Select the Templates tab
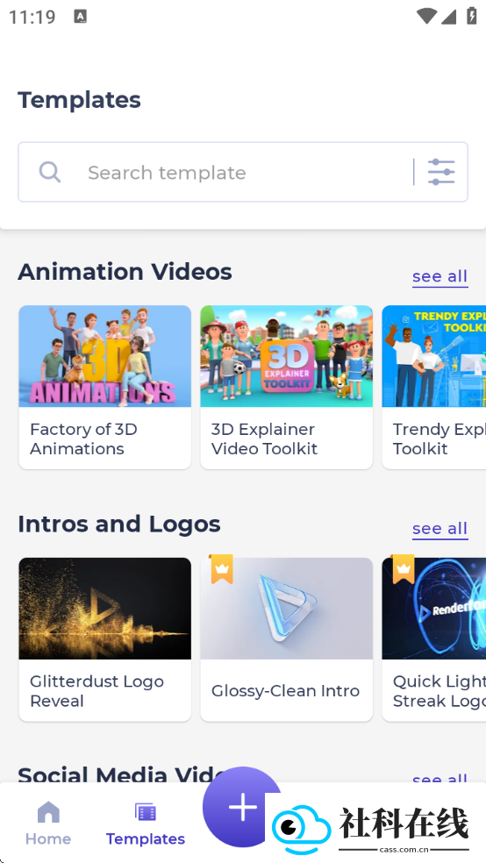The width and height of the screenshot is (486, 863). (146, 824)
